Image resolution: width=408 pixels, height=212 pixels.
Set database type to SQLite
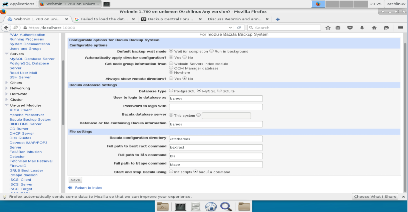click(x=219, y=91)
